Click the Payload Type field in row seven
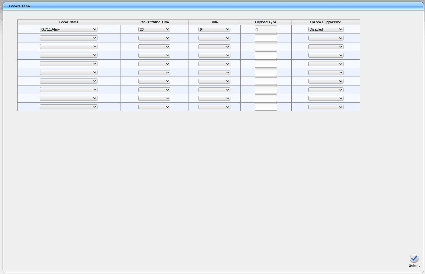Screen dimensions: 425x274 pos(266,81)
